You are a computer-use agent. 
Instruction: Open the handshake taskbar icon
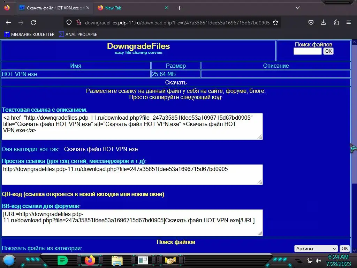pyautogui.click(x=170, y=260)
